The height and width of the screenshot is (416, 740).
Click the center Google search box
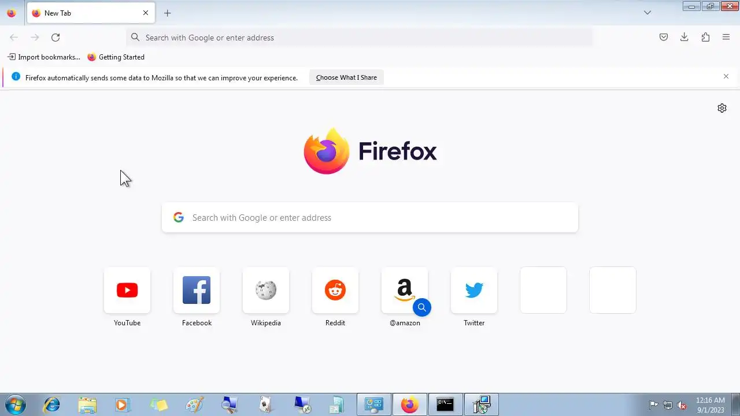pos(370,218)
